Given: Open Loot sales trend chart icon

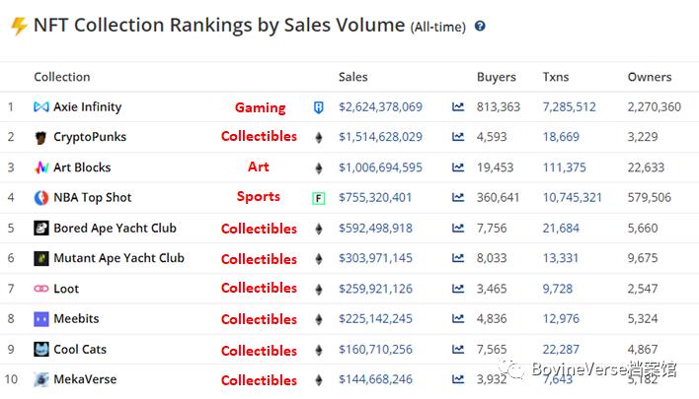Looking at the screenshot, I should pos(458,289).
